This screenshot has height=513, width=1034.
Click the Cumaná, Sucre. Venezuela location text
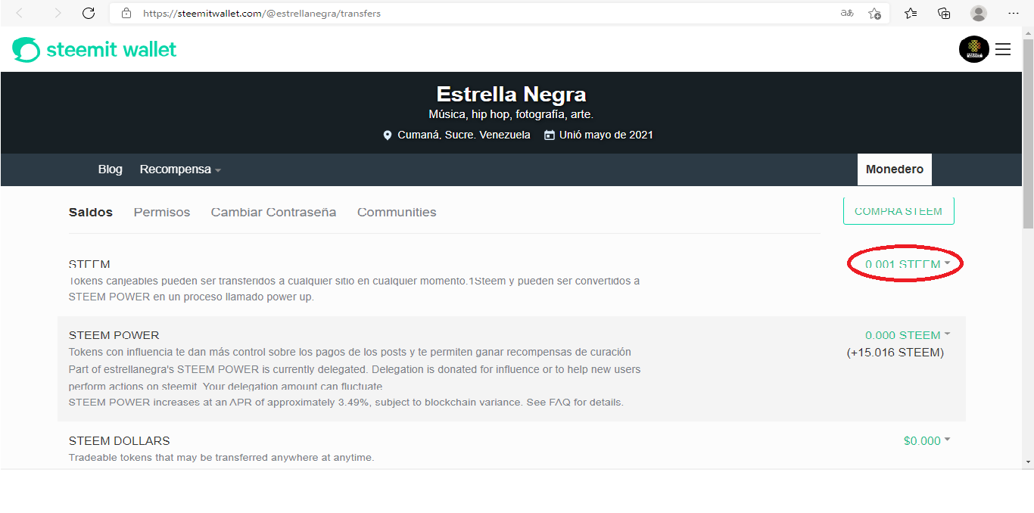click(x=464, y=135)
